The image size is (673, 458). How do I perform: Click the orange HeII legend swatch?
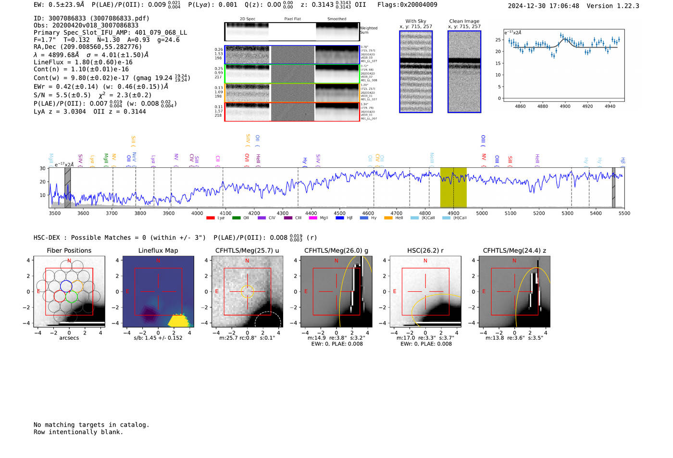pyautogui.click(x=388, y=218)
